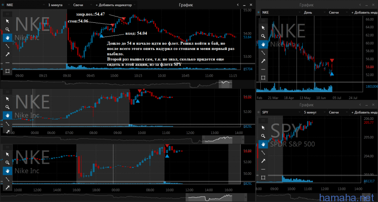Select pointer tool in top-left 1-minute NKE chart
The width and height of the screenshot is (378, 202).
coord(7,21)
